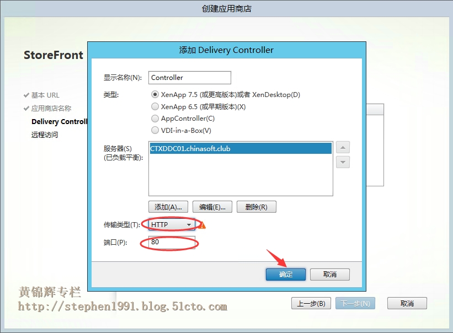Select the Delivery Controller wizard step
The height and width of the screenshot is (333, 453).
point(59,121)
